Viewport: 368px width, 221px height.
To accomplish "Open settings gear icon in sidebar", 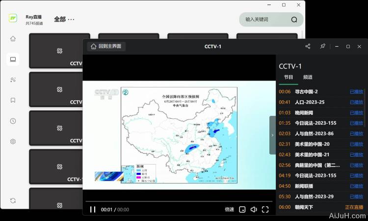I will tap(13, 141).
